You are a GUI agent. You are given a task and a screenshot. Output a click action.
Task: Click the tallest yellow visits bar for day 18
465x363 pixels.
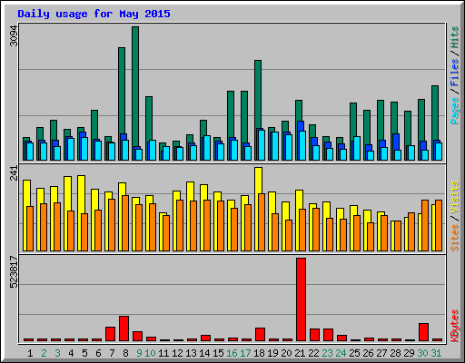[259, 181]
